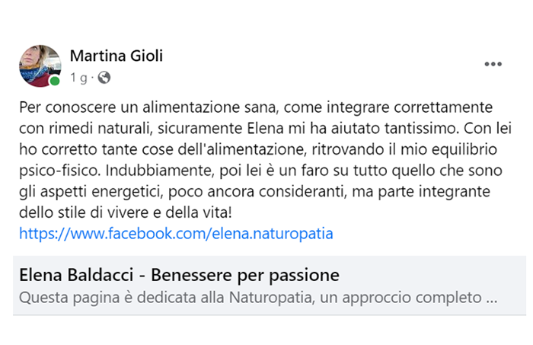This screenshot has width=533, height=345.
Task: Click the word "Benessere" in the preview title
Action: pyautogui.click(x=191, y=275)
